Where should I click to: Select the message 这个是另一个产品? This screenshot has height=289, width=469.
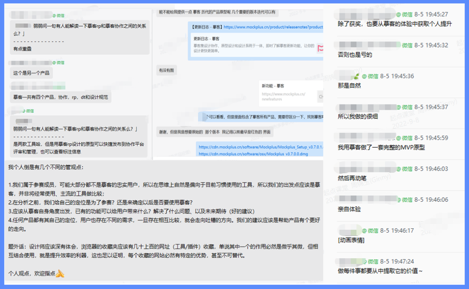pos(31,73)
